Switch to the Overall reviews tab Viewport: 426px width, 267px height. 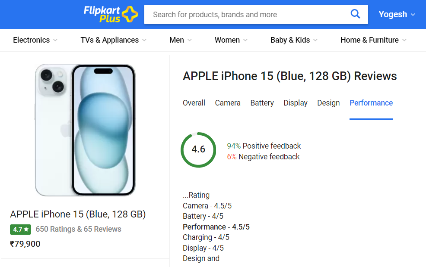(x=194, y=103)
